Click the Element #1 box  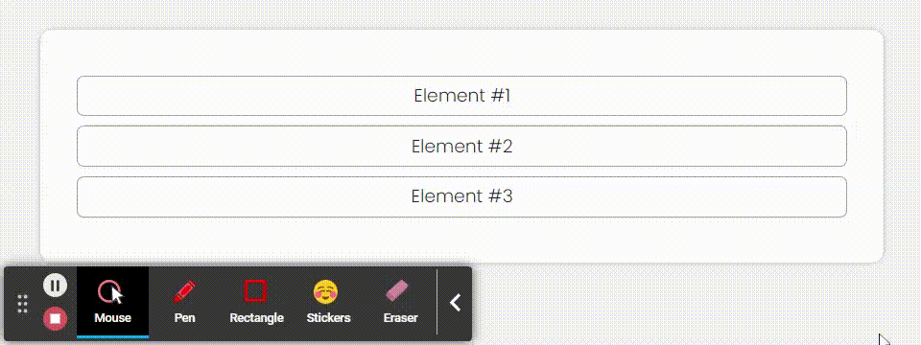(461, 96)
